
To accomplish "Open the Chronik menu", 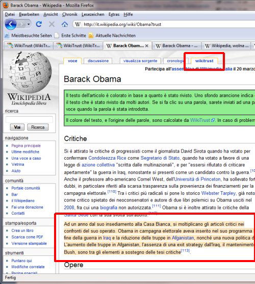I will (x=70, y=14).
